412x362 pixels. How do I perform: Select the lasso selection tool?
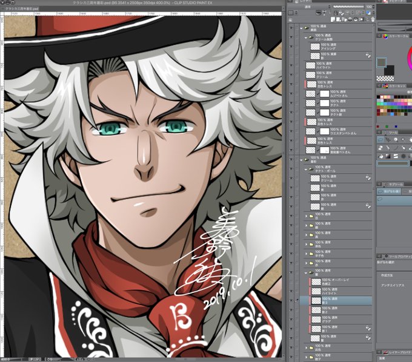(380, 140)
